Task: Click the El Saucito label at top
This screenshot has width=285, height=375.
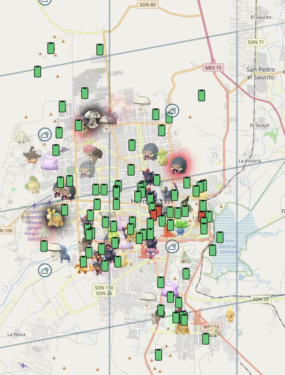Action: click(261, 17)
